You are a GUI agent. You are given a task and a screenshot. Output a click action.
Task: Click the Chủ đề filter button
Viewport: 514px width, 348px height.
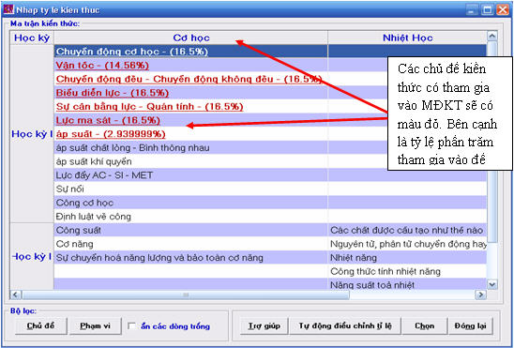coord(41,325)
